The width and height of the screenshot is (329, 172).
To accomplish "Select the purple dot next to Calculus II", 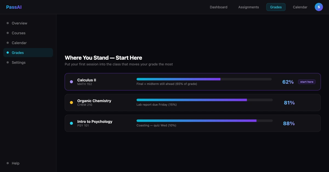I will [72, 82].
